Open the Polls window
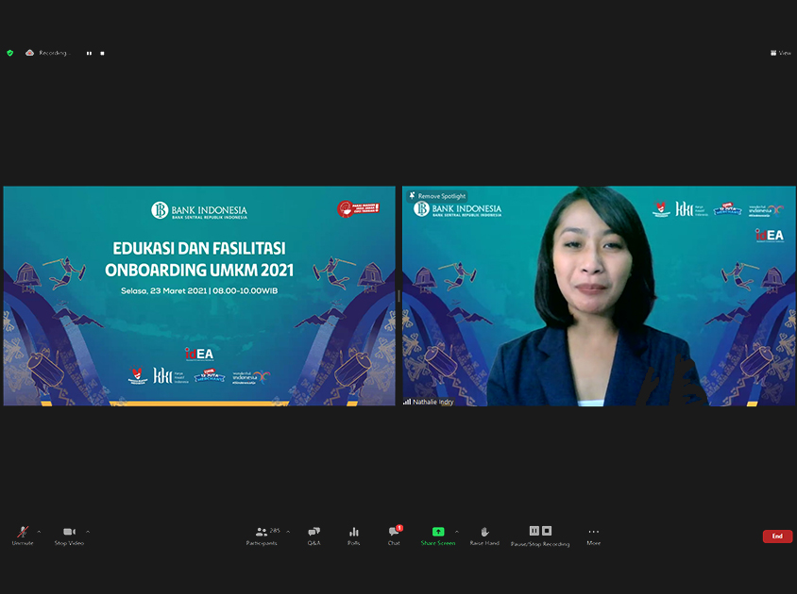 tap(354, 536)
